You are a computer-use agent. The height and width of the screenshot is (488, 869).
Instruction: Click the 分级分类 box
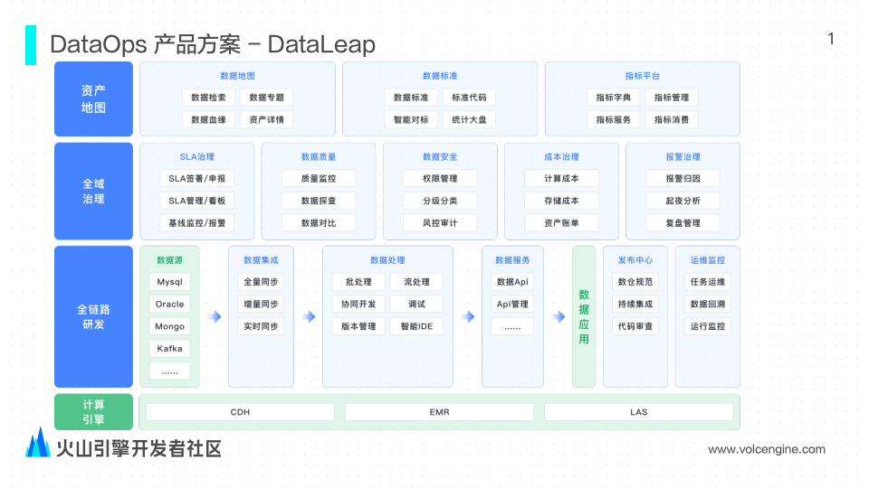click(440, 201)
